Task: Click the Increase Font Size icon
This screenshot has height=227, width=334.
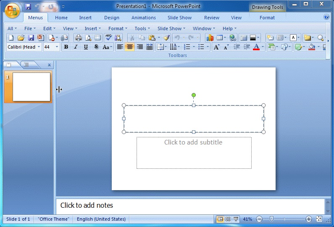Action: pyautogui.click(x=216, y=47)
